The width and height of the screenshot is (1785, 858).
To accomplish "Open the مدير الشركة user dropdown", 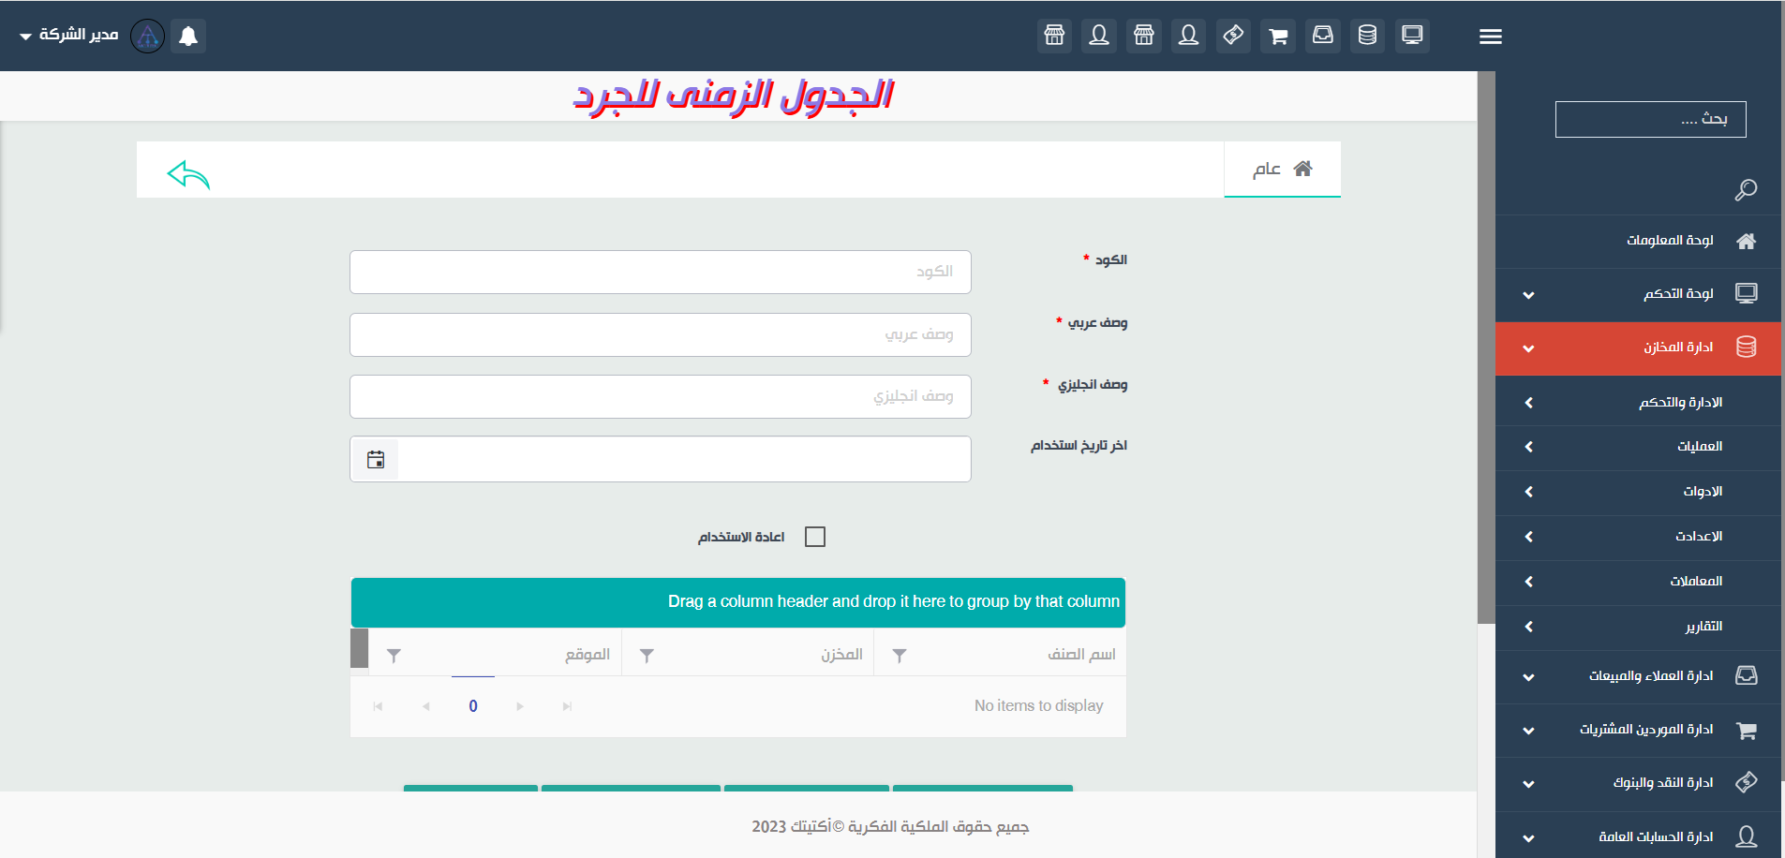I will (x=69, y=35).
